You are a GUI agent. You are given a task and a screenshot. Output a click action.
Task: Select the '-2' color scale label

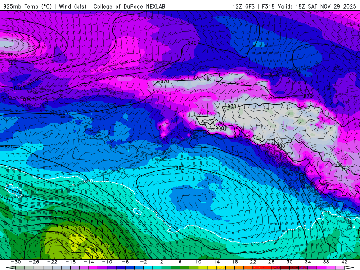click(144, 262)
